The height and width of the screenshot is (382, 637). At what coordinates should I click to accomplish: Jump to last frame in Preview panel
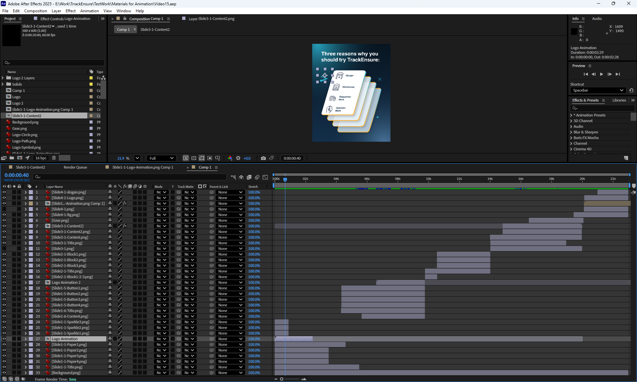pyautogui.click(x=617, y=74)
